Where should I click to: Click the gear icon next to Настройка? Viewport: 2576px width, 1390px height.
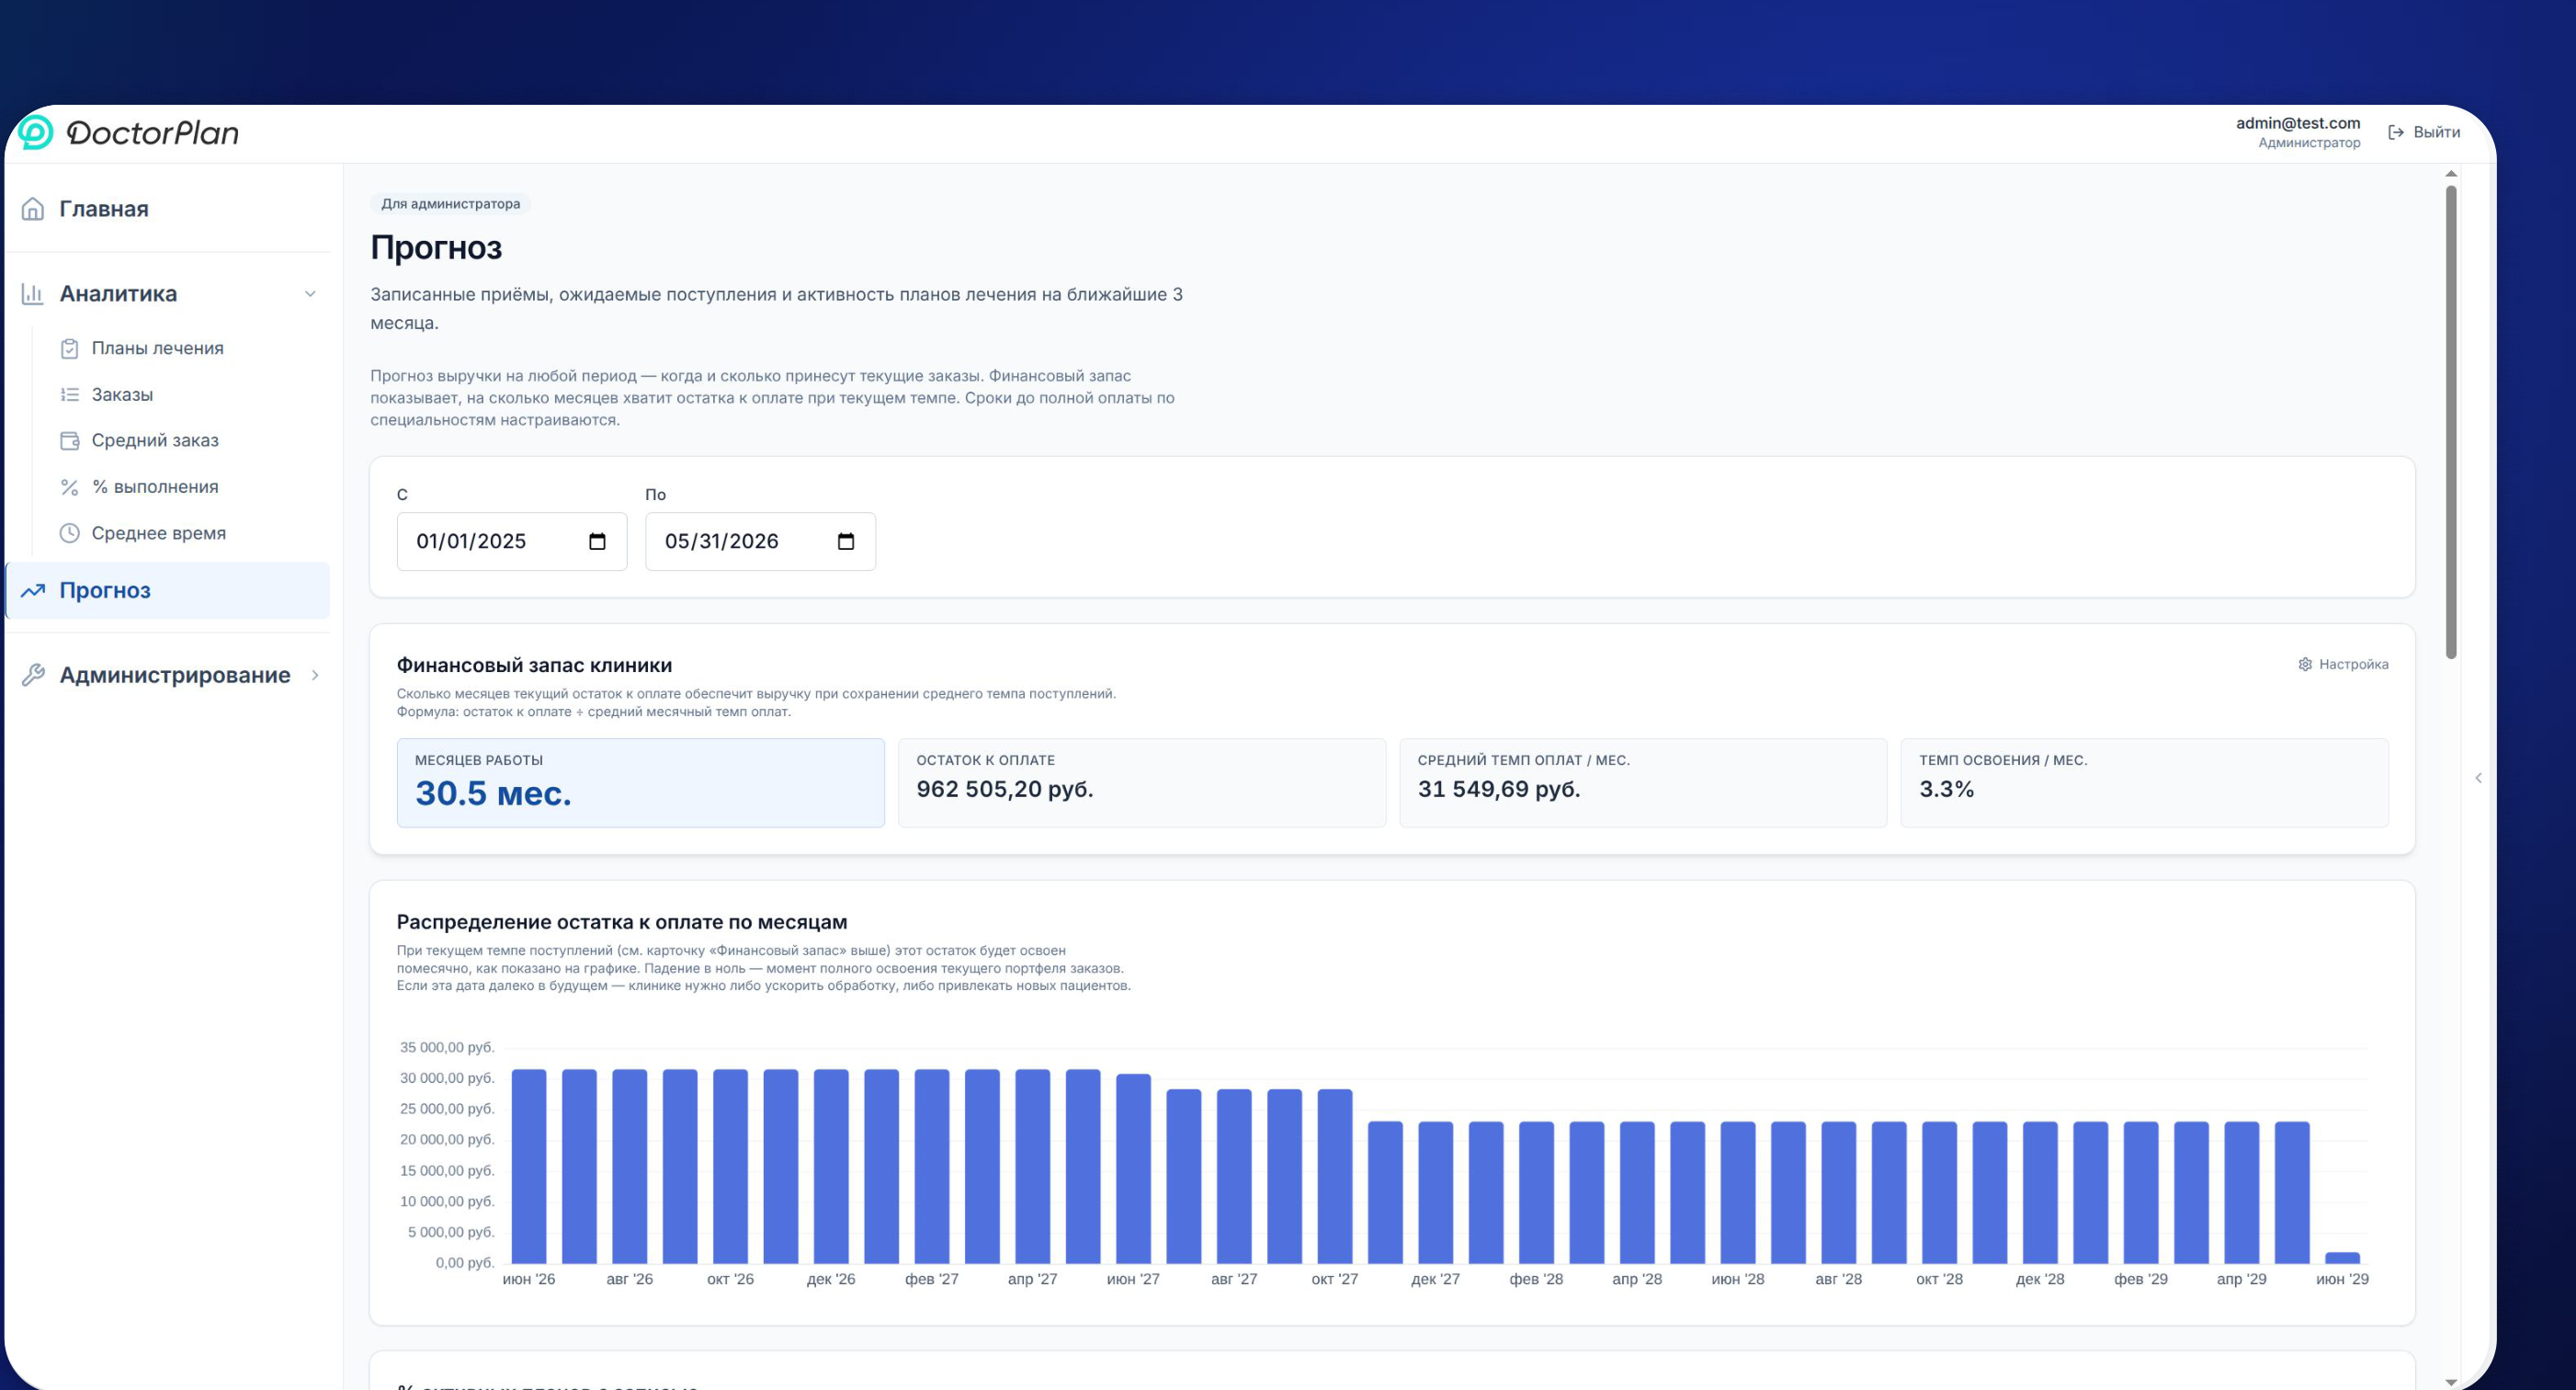click(2305, 664)
